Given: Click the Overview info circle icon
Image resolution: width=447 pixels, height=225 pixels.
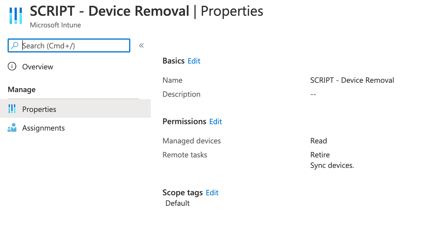Looking at the screenshot, I should [x=12, y=67].
